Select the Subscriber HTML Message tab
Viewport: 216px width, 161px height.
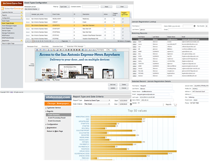coord(75,46)
